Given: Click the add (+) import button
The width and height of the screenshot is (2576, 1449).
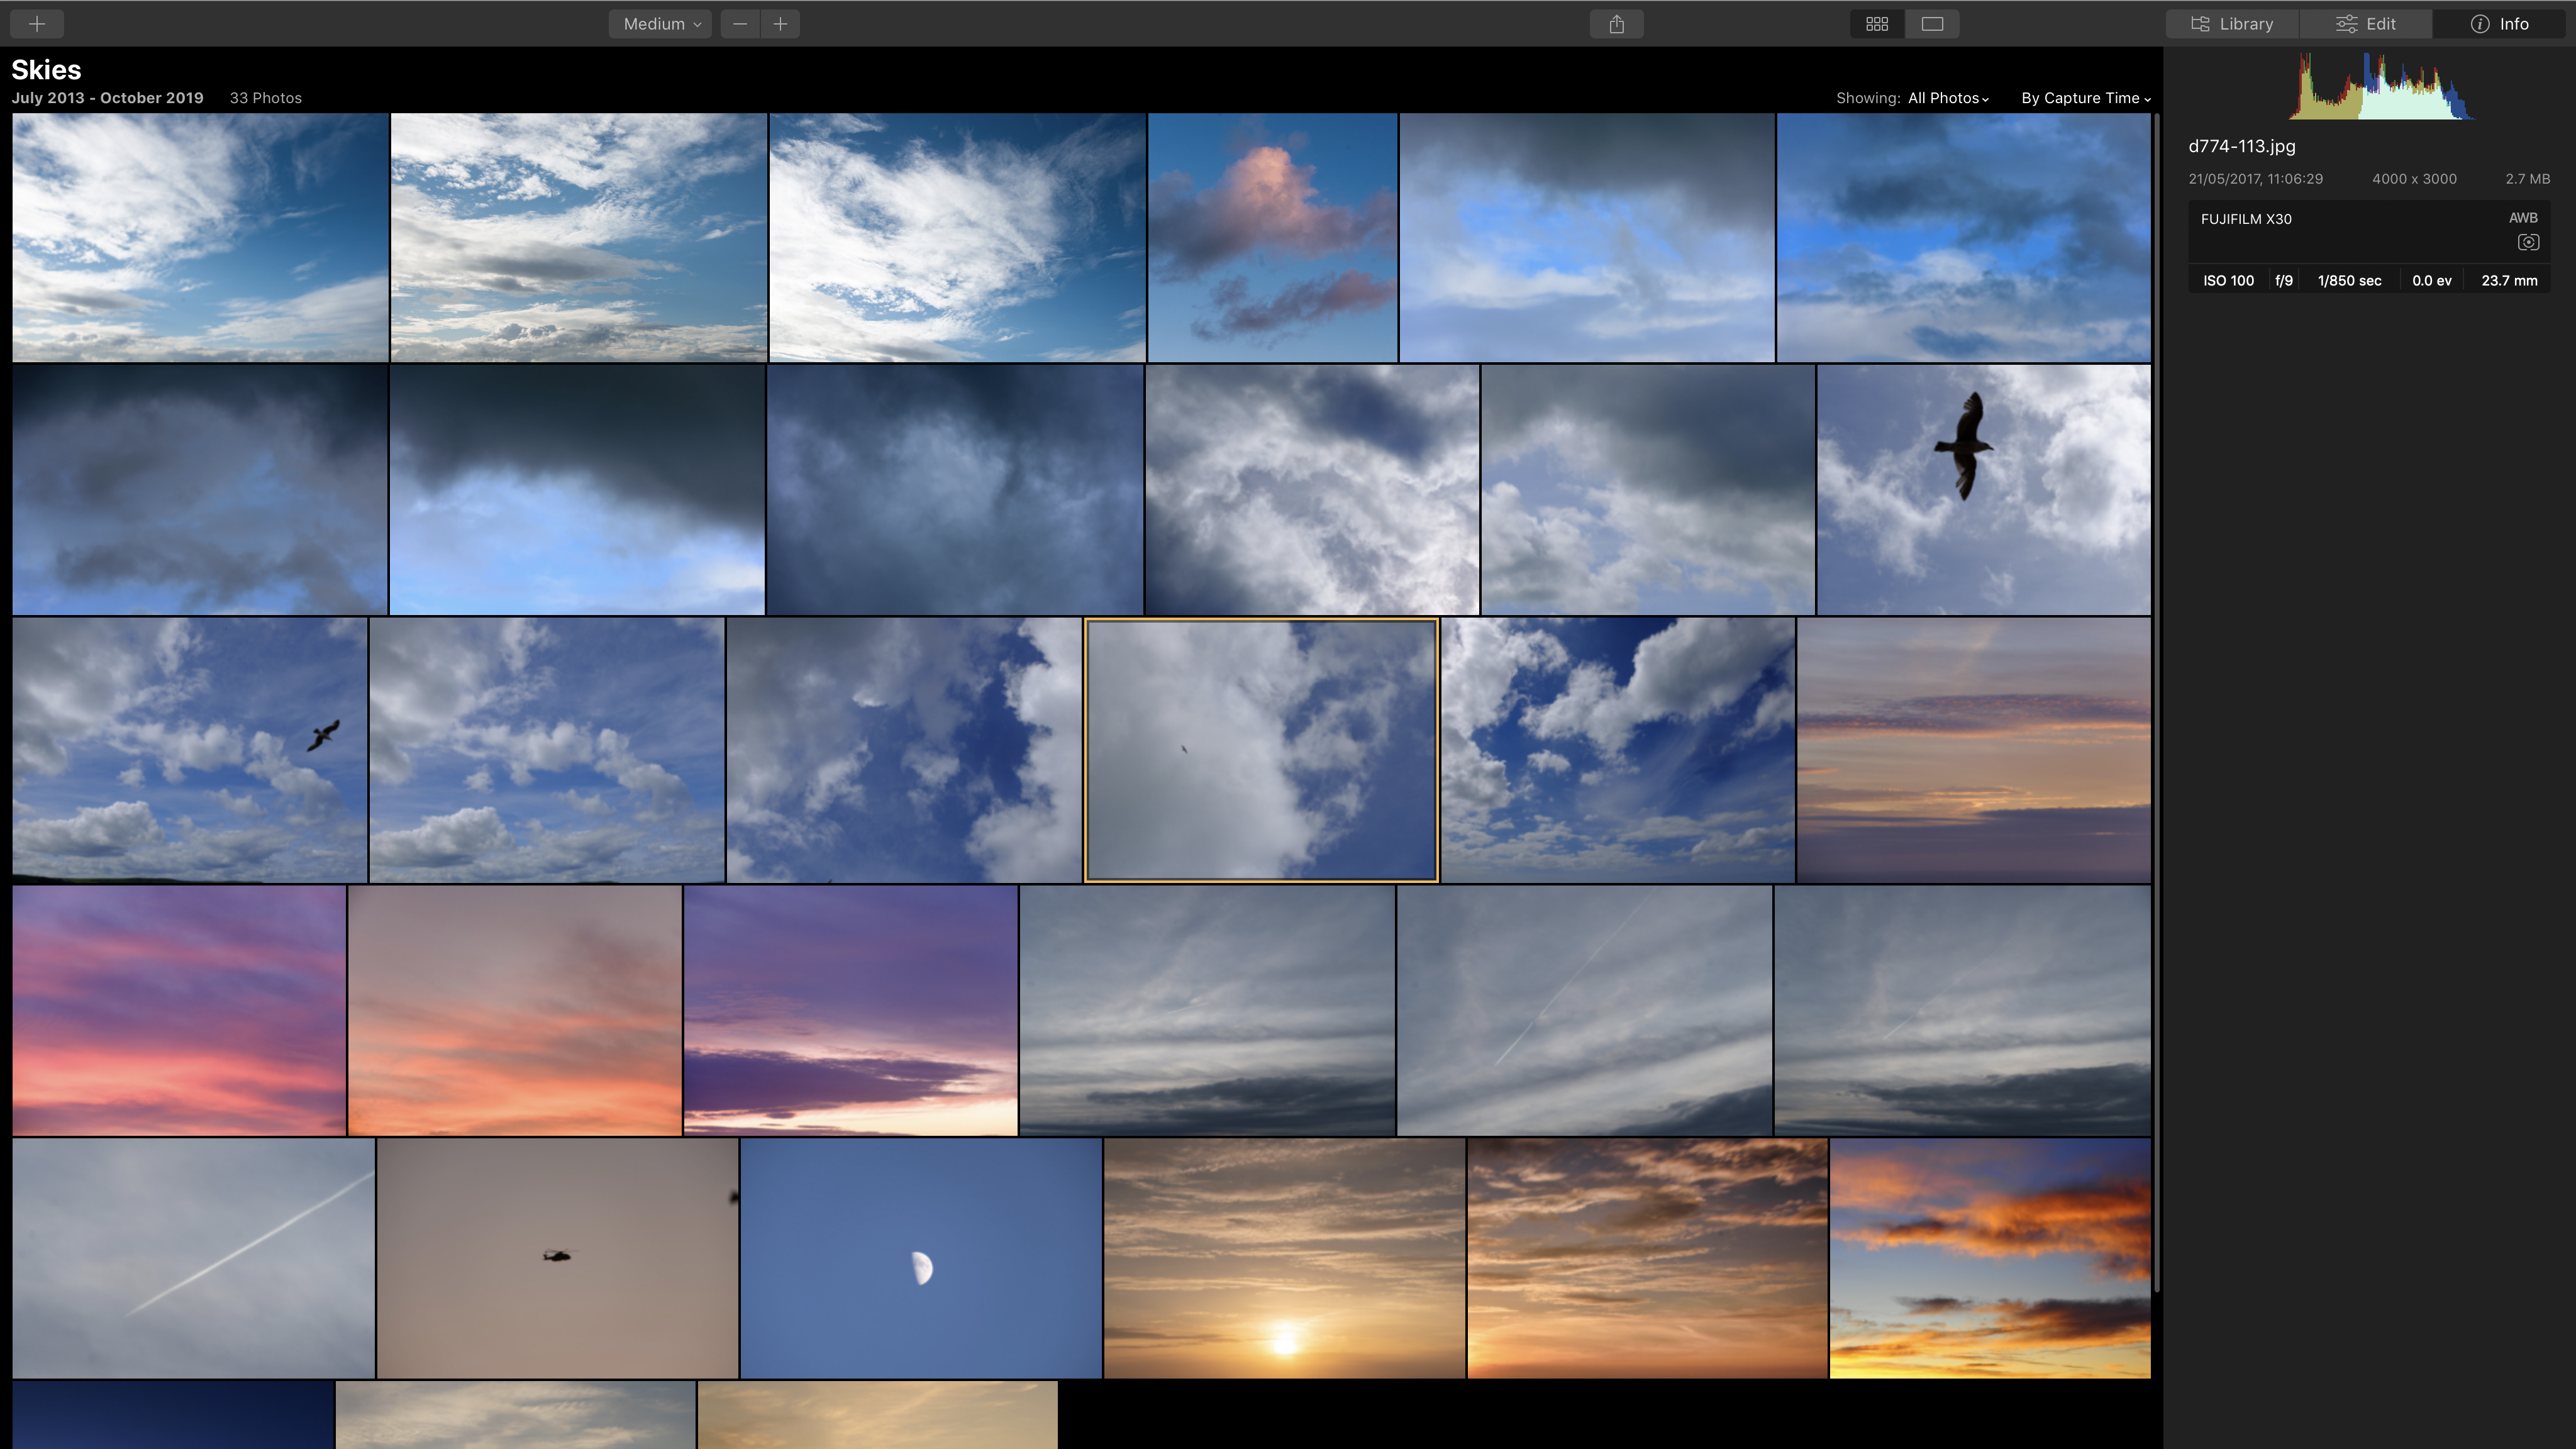Looking at the screenshot, I should tap(37, 23).
